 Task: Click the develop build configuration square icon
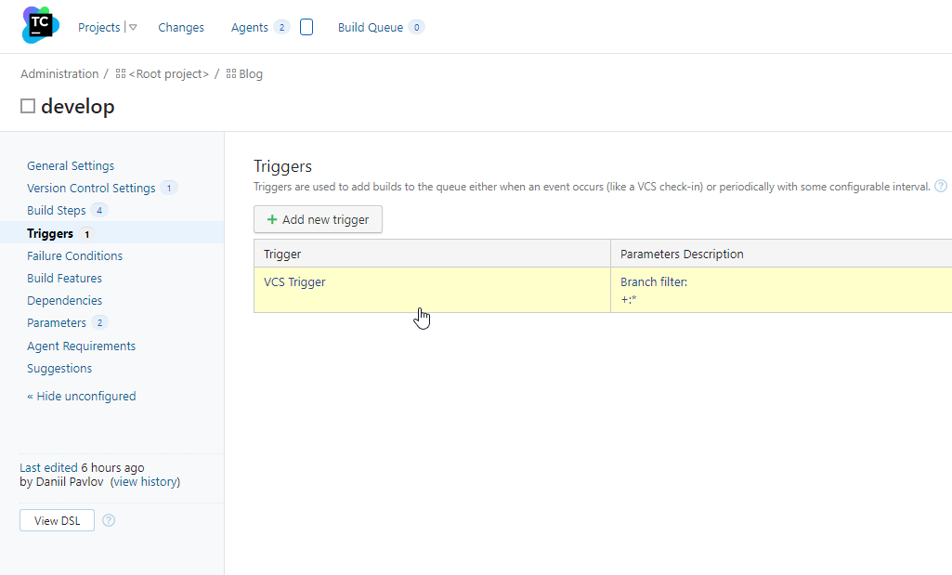pos(28,107)
